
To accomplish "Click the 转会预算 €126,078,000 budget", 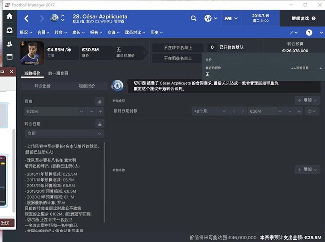I will tap(295, 47).
